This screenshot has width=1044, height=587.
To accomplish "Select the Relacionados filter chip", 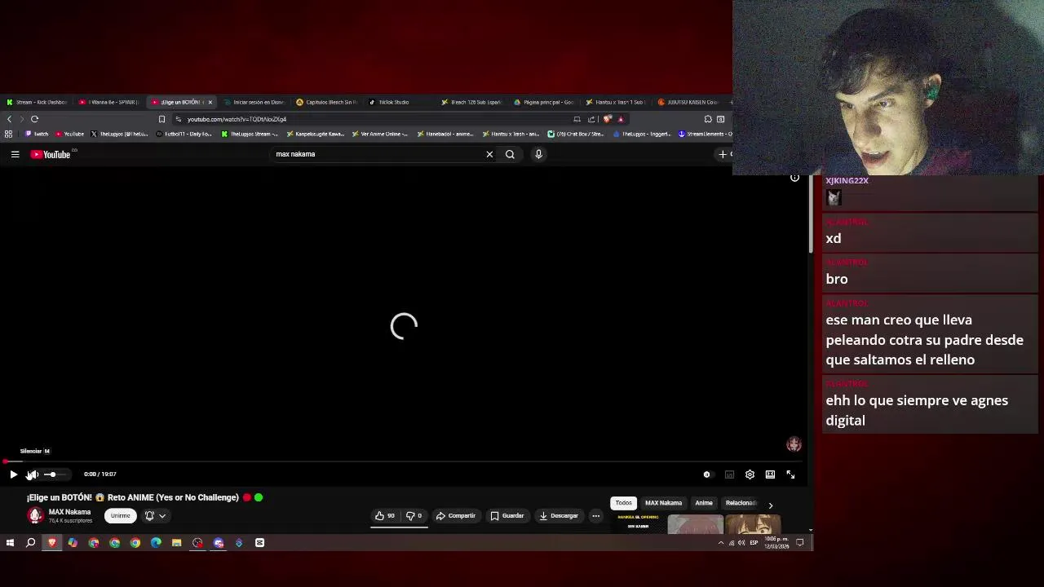I will 741,503.
